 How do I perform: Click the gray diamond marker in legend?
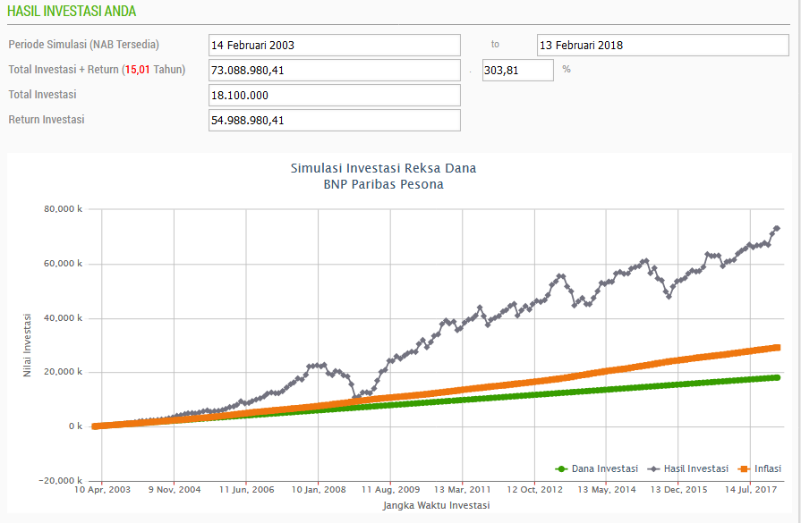[652, 468]
